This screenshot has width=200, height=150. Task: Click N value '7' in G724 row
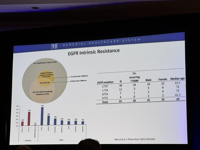(120, 93)
